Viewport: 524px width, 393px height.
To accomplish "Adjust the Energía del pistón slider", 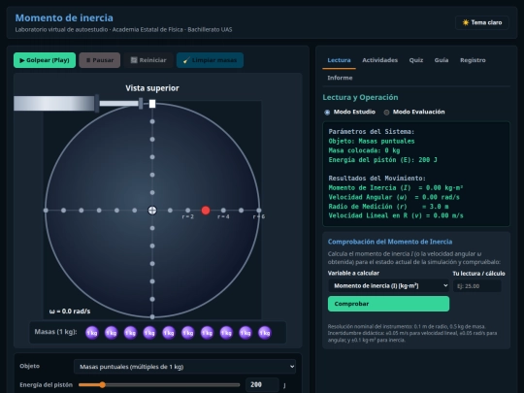I will 159,385.
